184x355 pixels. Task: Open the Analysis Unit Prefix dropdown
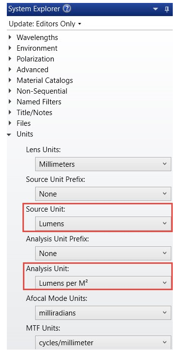103,254
